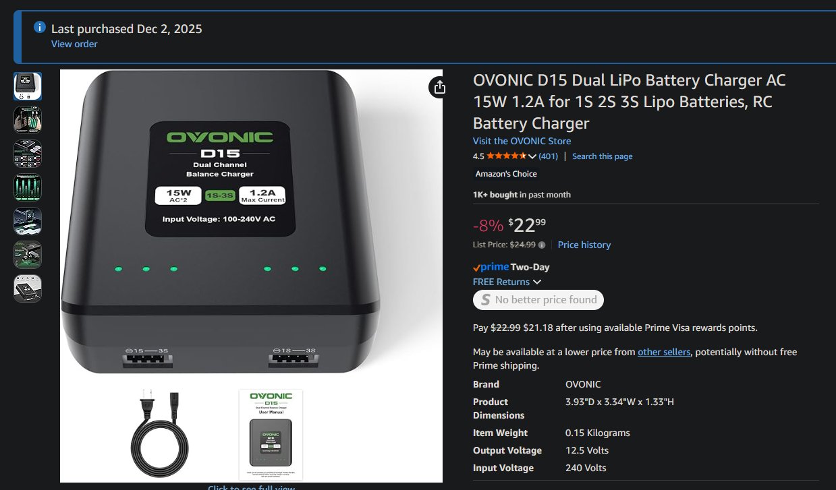Select the fifth product thumbnail
The height and width of the screenshot is (490, 836).
point(28,221)
